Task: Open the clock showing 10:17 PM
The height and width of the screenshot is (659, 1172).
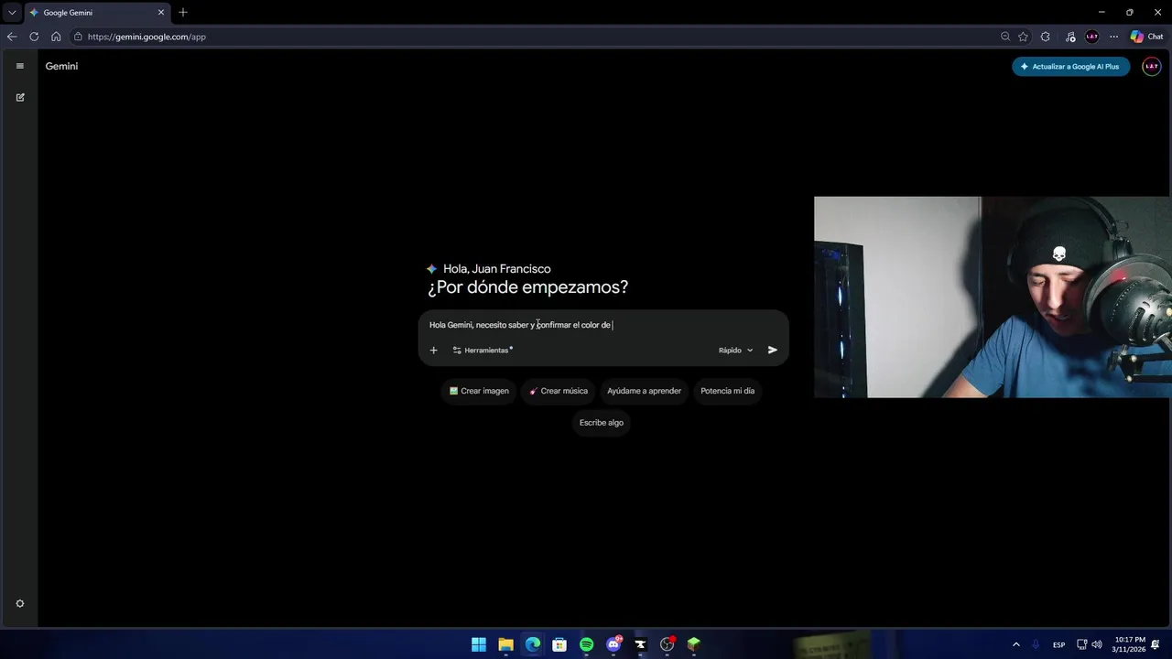Action: tap(1129, 644)
